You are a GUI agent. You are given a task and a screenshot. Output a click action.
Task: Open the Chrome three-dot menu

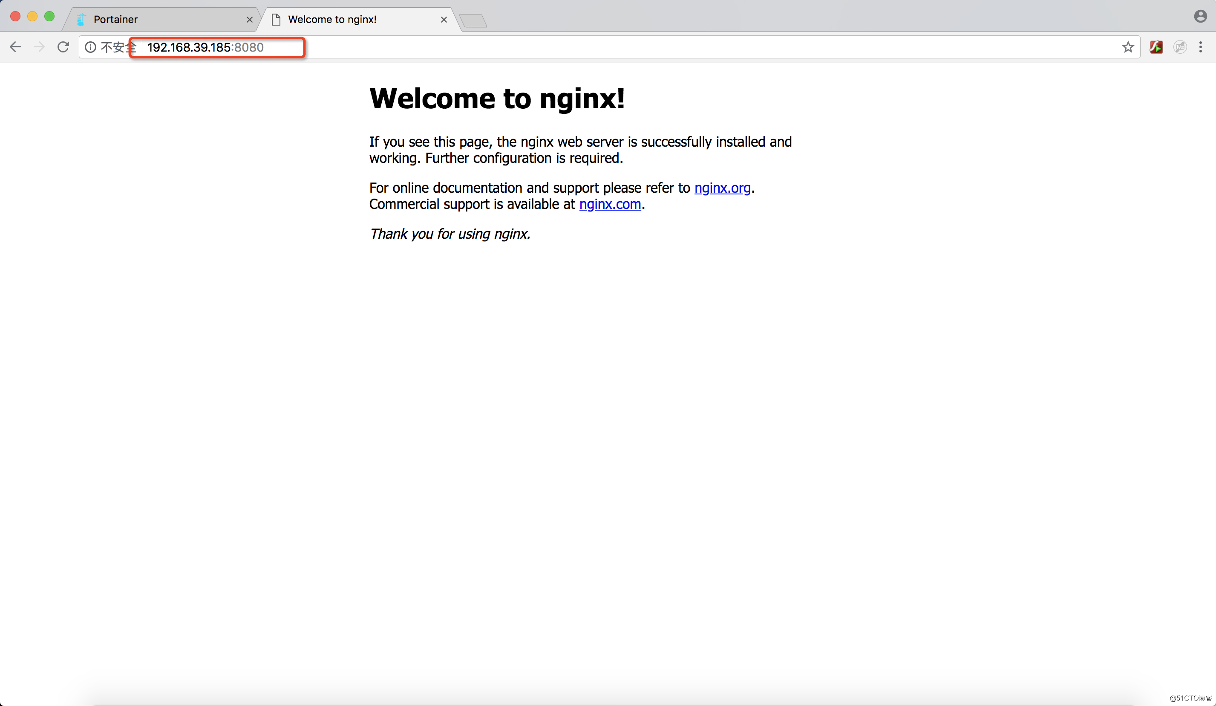point(1201,47)
